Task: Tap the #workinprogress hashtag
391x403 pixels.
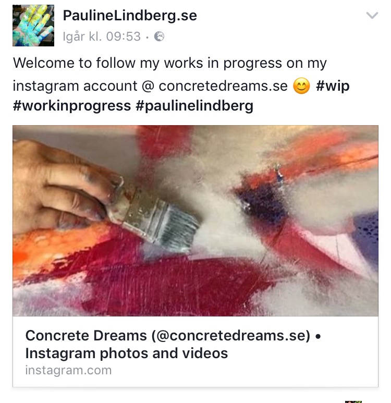Action: click(x=72, y=106)
